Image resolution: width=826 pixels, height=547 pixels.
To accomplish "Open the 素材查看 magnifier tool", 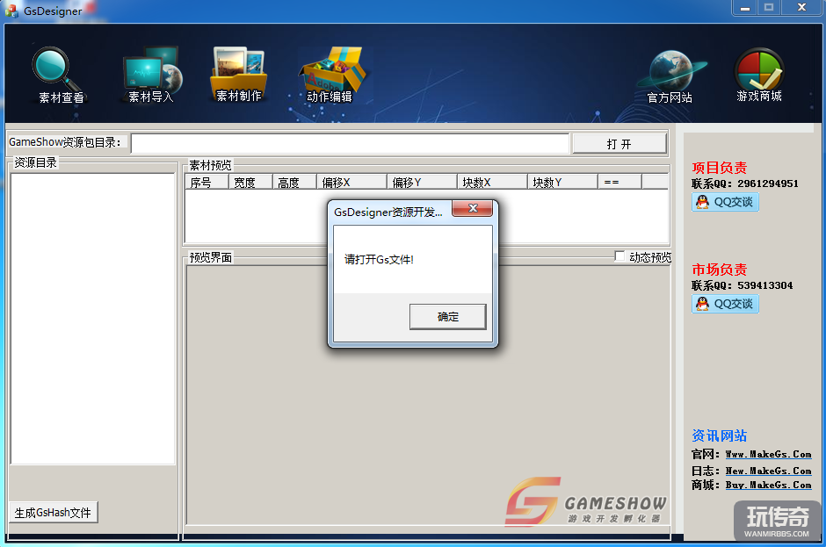I will tap(60, 76).
